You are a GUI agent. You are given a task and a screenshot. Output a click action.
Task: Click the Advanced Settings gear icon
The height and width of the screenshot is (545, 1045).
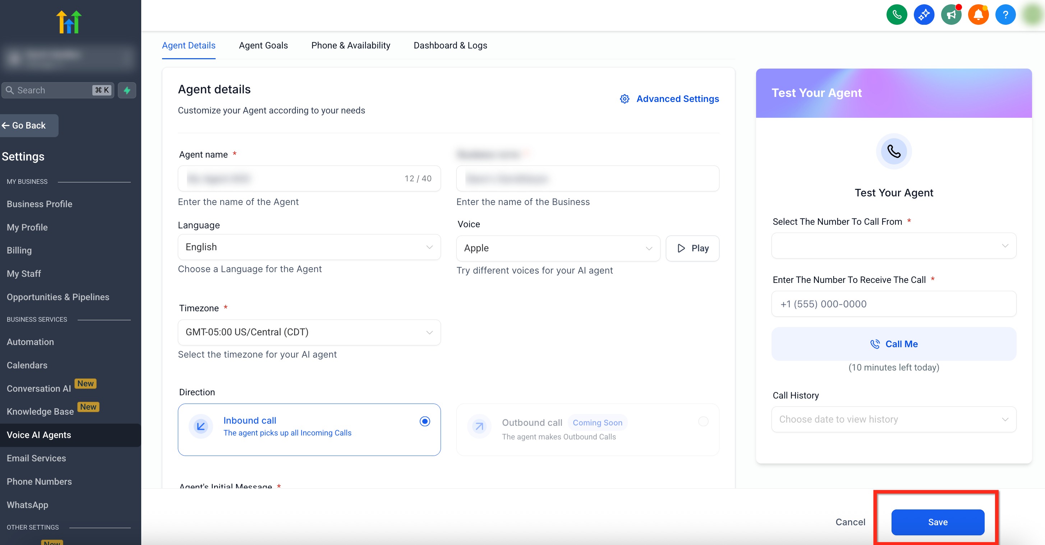624,99
